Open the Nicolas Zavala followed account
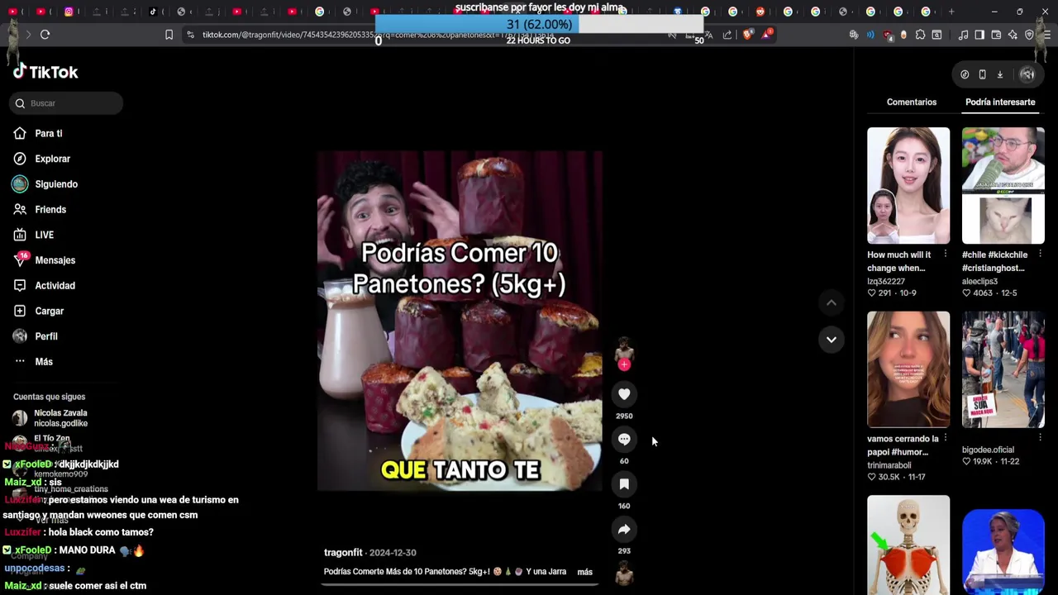Image resolution: width=1058 pixels, height=595 pixels. coord(50,418)
